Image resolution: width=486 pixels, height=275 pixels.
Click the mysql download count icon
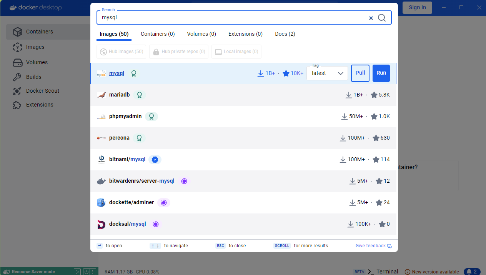click(261, 73)
